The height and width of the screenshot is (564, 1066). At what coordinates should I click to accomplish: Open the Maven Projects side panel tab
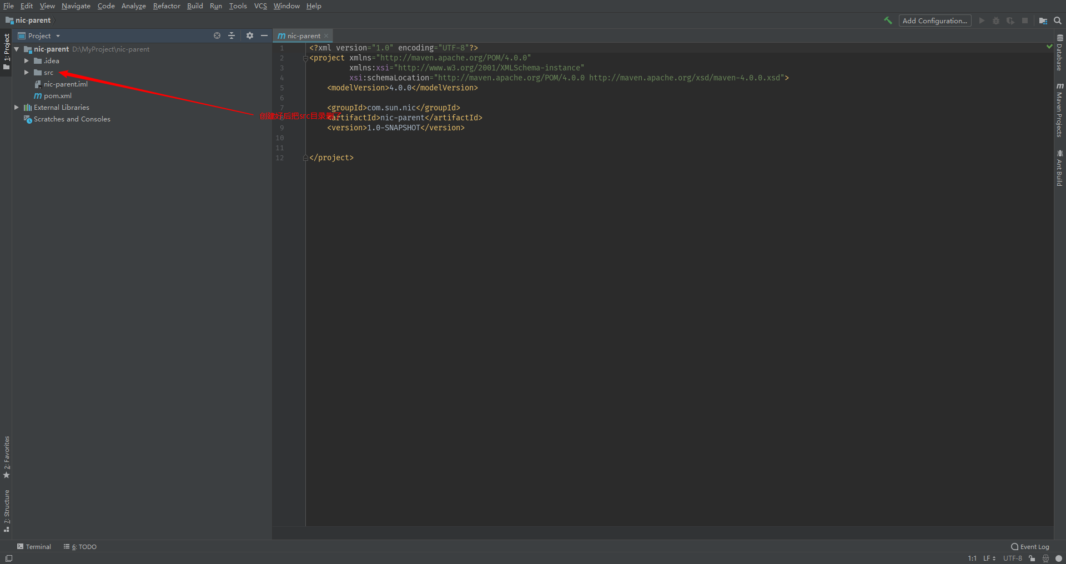(1059, 110)
